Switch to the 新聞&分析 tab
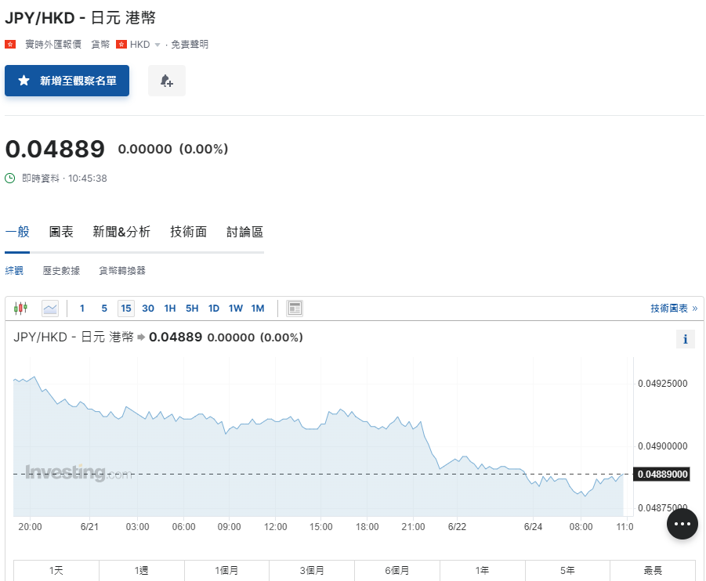This screenshot has height=581, width=706. 121,232
